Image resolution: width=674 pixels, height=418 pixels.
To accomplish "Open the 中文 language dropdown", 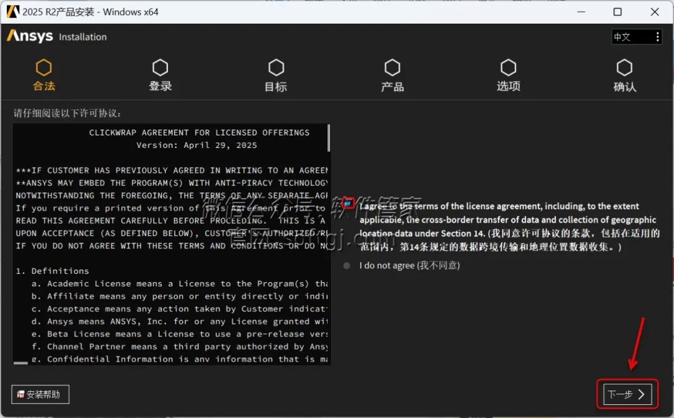I will click(637, 37).
